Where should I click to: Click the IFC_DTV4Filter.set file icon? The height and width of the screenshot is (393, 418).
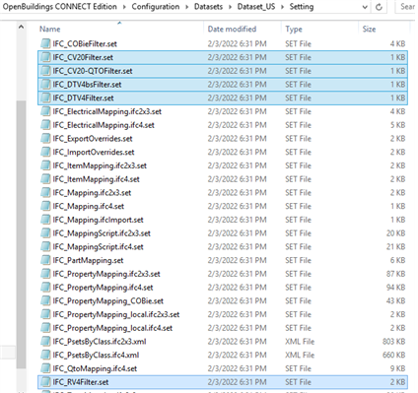[45, 98]
